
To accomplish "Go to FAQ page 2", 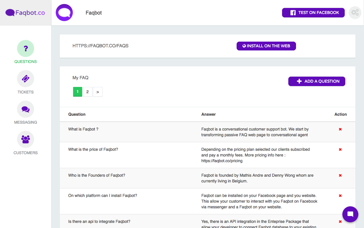I will coord(88,92).
